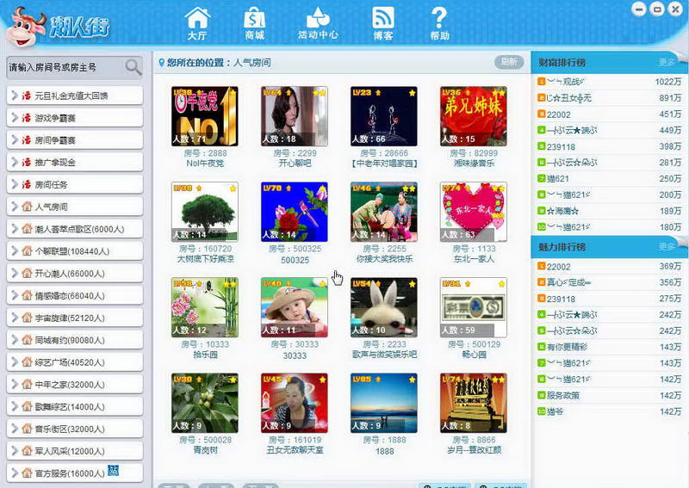Open 房间任务 activity entry

(x=75, y=184)
